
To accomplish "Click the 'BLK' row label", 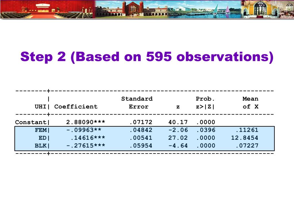I will pyautogui.click(x=41, y=146).
